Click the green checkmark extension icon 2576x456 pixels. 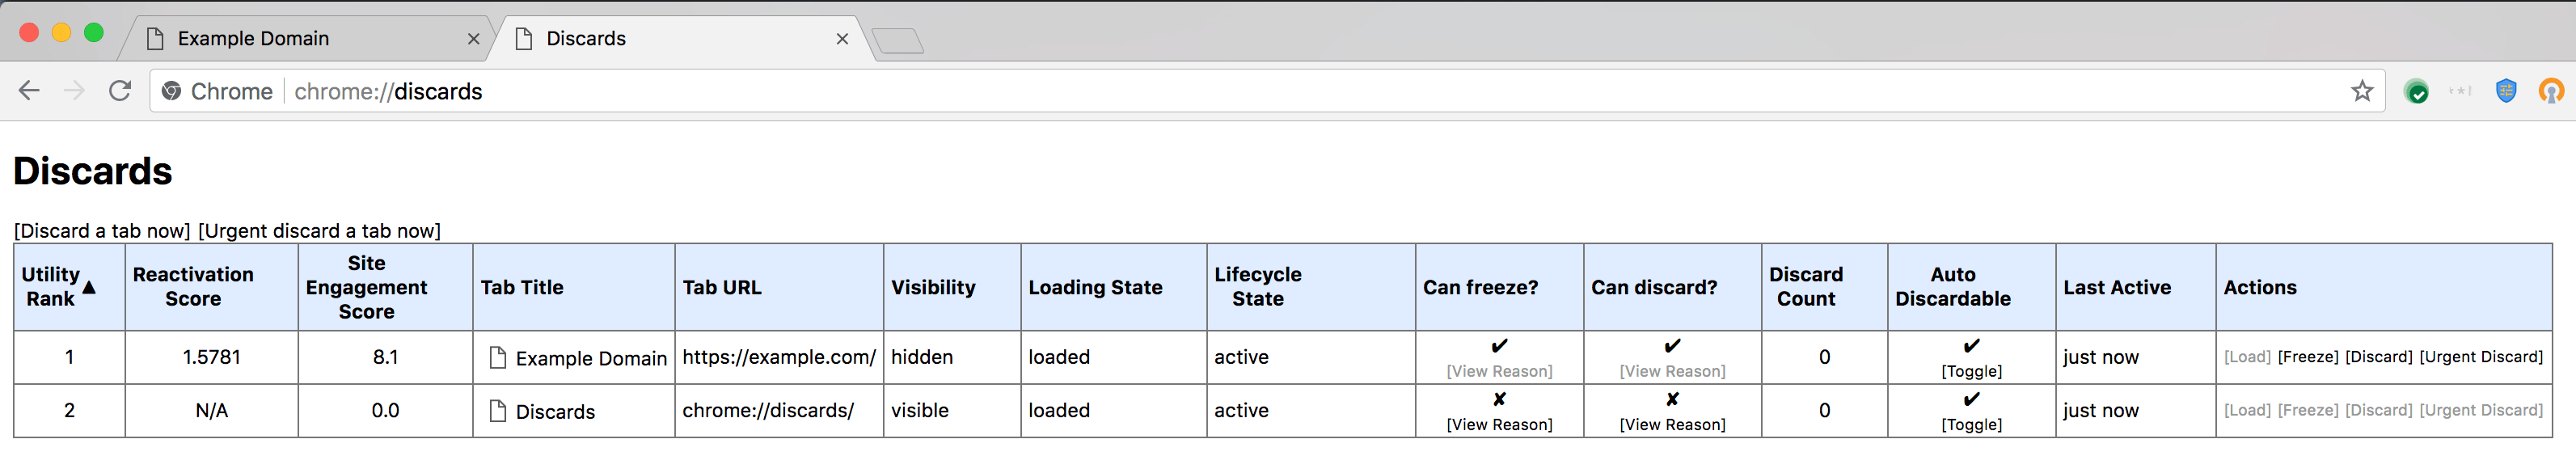coord(2416,92)
